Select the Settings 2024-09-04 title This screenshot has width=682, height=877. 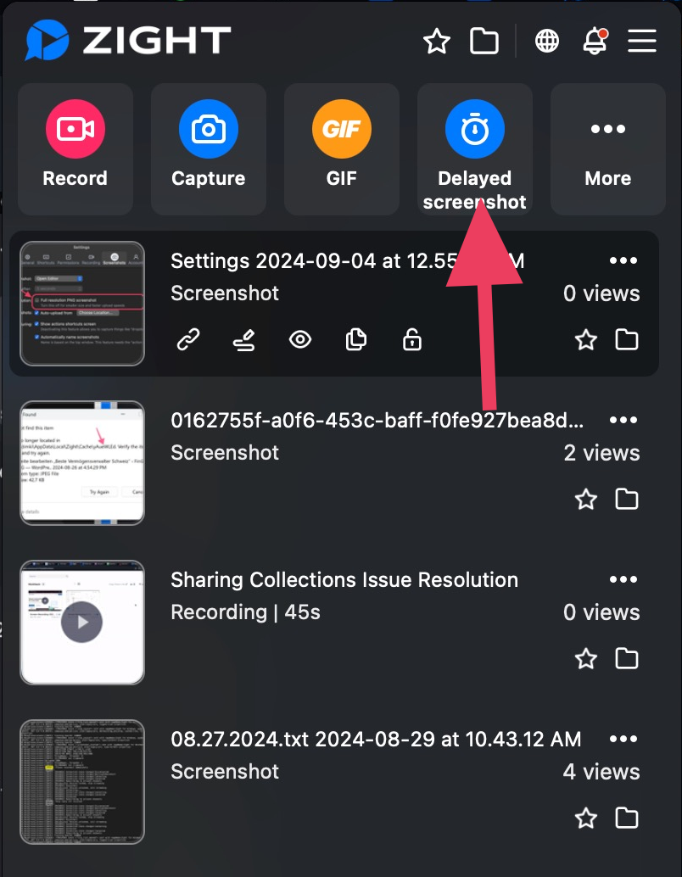click(x=347, y=260)
